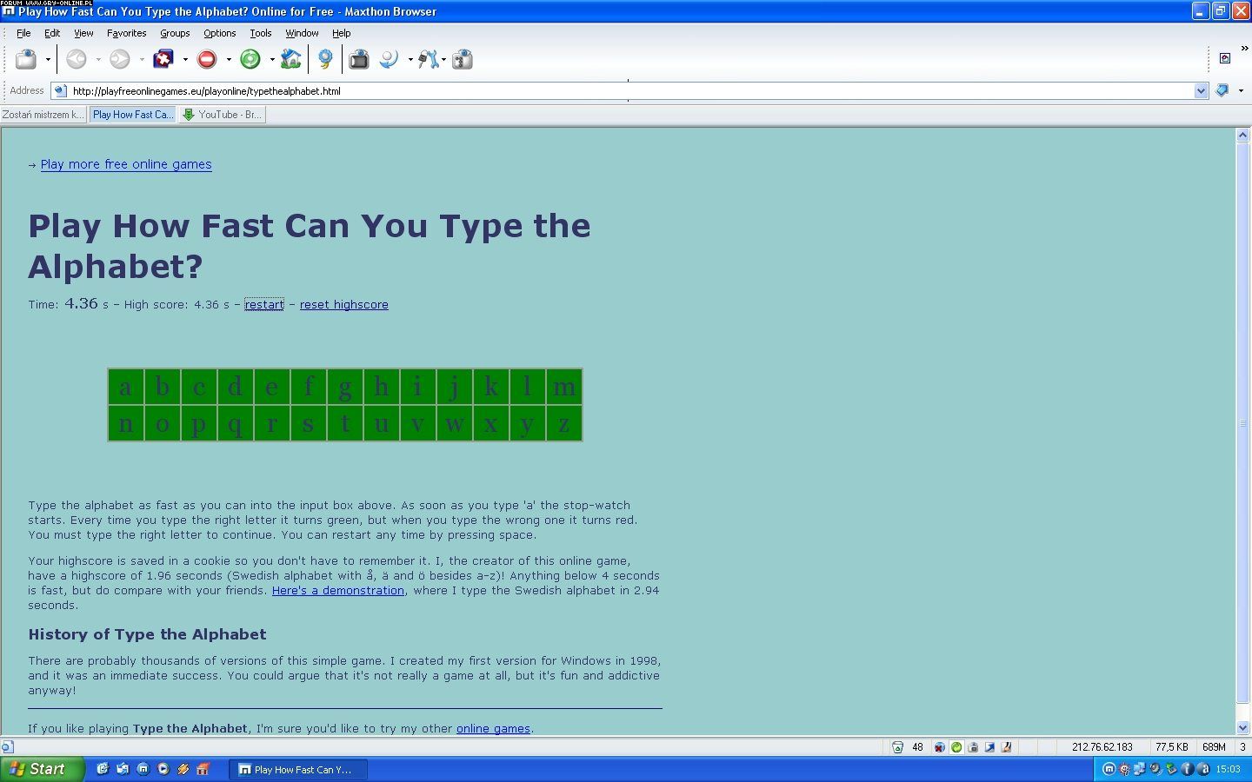Click the '689M' memory status bar entry
1252x782 pixels.
(x=1214, y=747)
